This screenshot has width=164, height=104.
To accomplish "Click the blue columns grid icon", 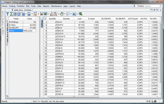I will coord(15,14).
